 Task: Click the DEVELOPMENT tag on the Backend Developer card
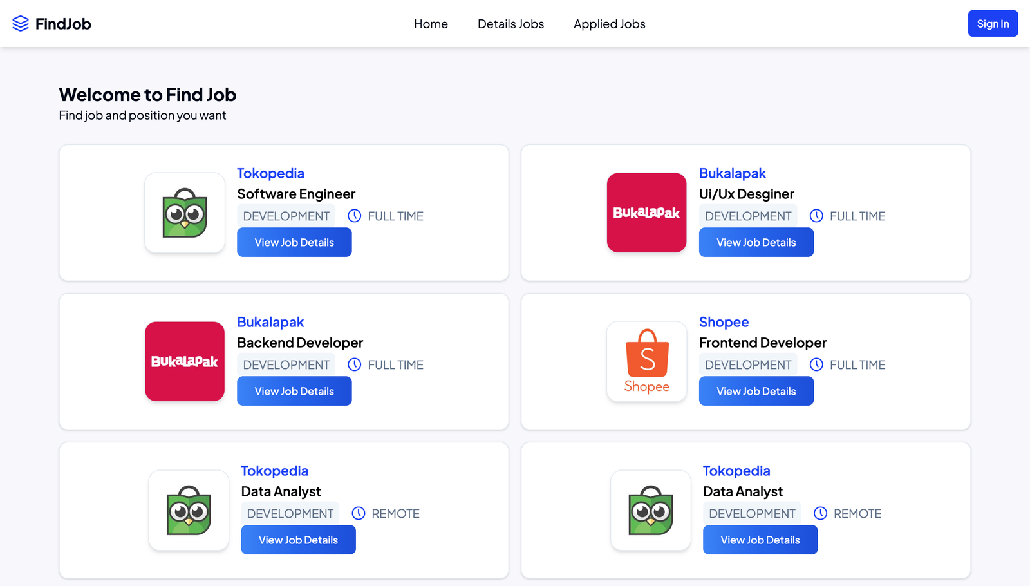[x=286, y=364]
